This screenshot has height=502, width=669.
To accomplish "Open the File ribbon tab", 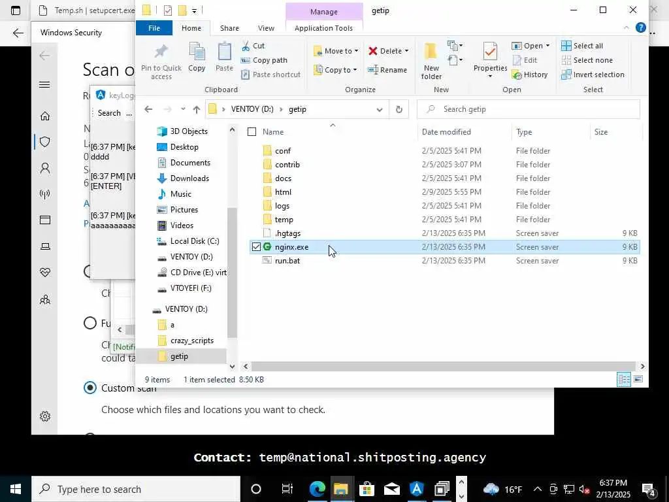I will pyautogui.click(x=154, y=27).
